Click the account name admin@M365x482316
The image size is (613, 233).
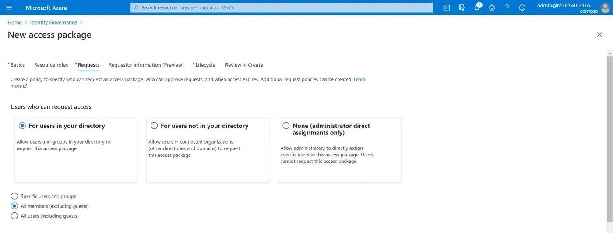pos(567,5)
